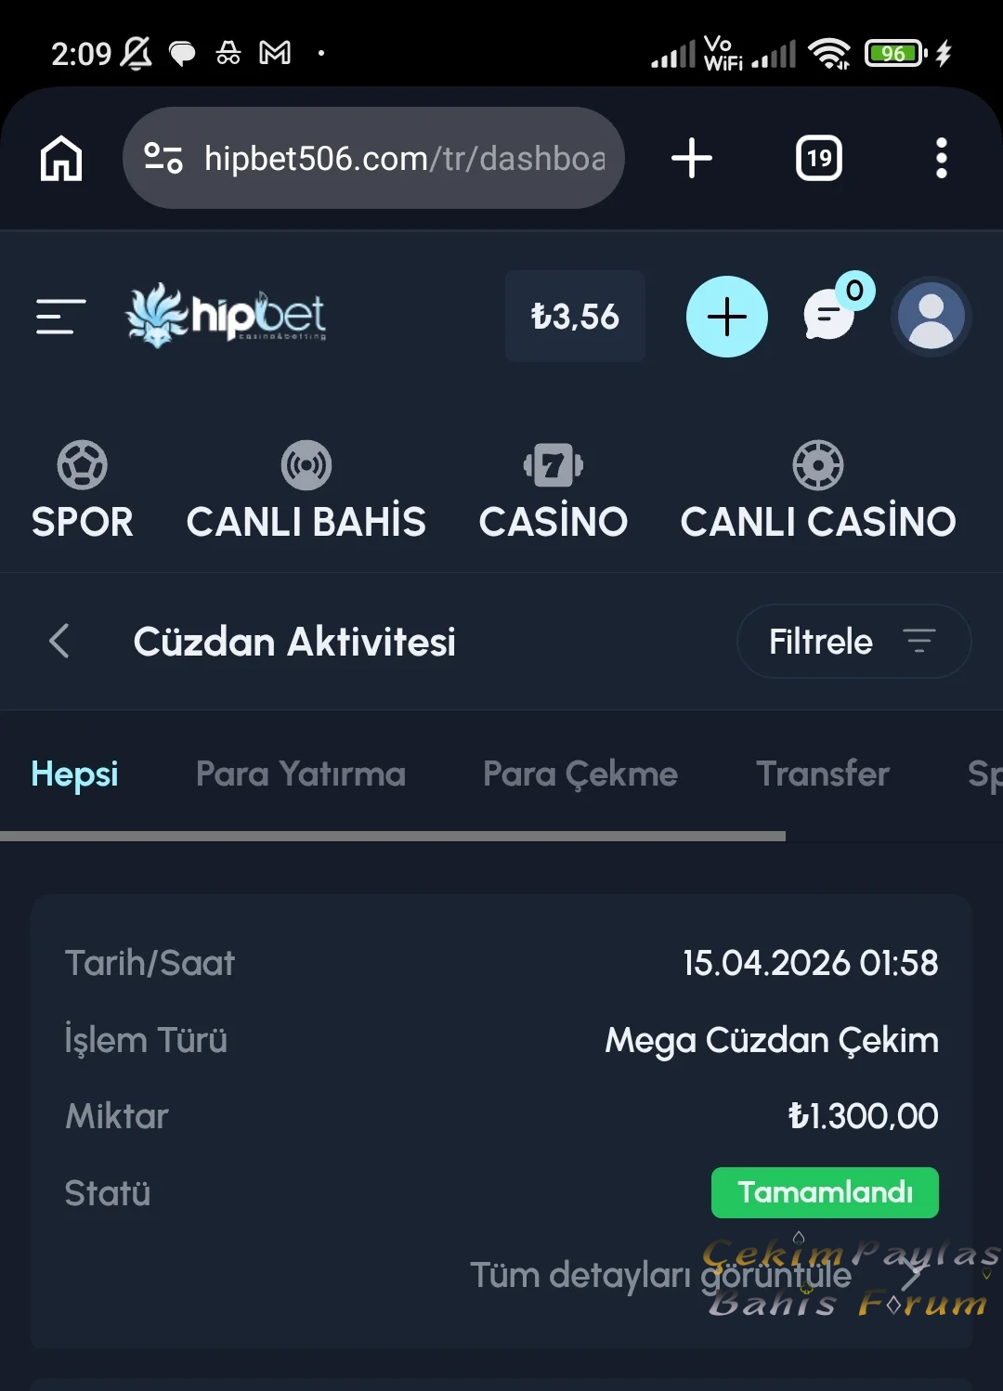Click the hipbet506.com address bar
1003x1391 pixels.
[x=404, y=158]
